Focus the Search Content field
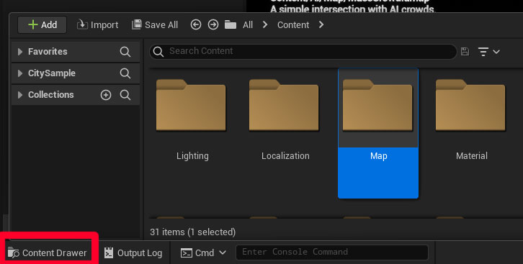Image resolution: width=523 pixels, height=264 pixels. (303, 51)
